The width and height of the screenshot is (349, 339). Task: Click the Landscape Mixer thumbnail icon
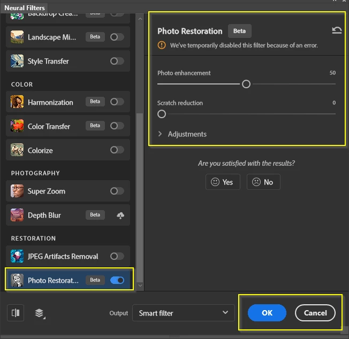pyautogui.click(x=17, y=37)
